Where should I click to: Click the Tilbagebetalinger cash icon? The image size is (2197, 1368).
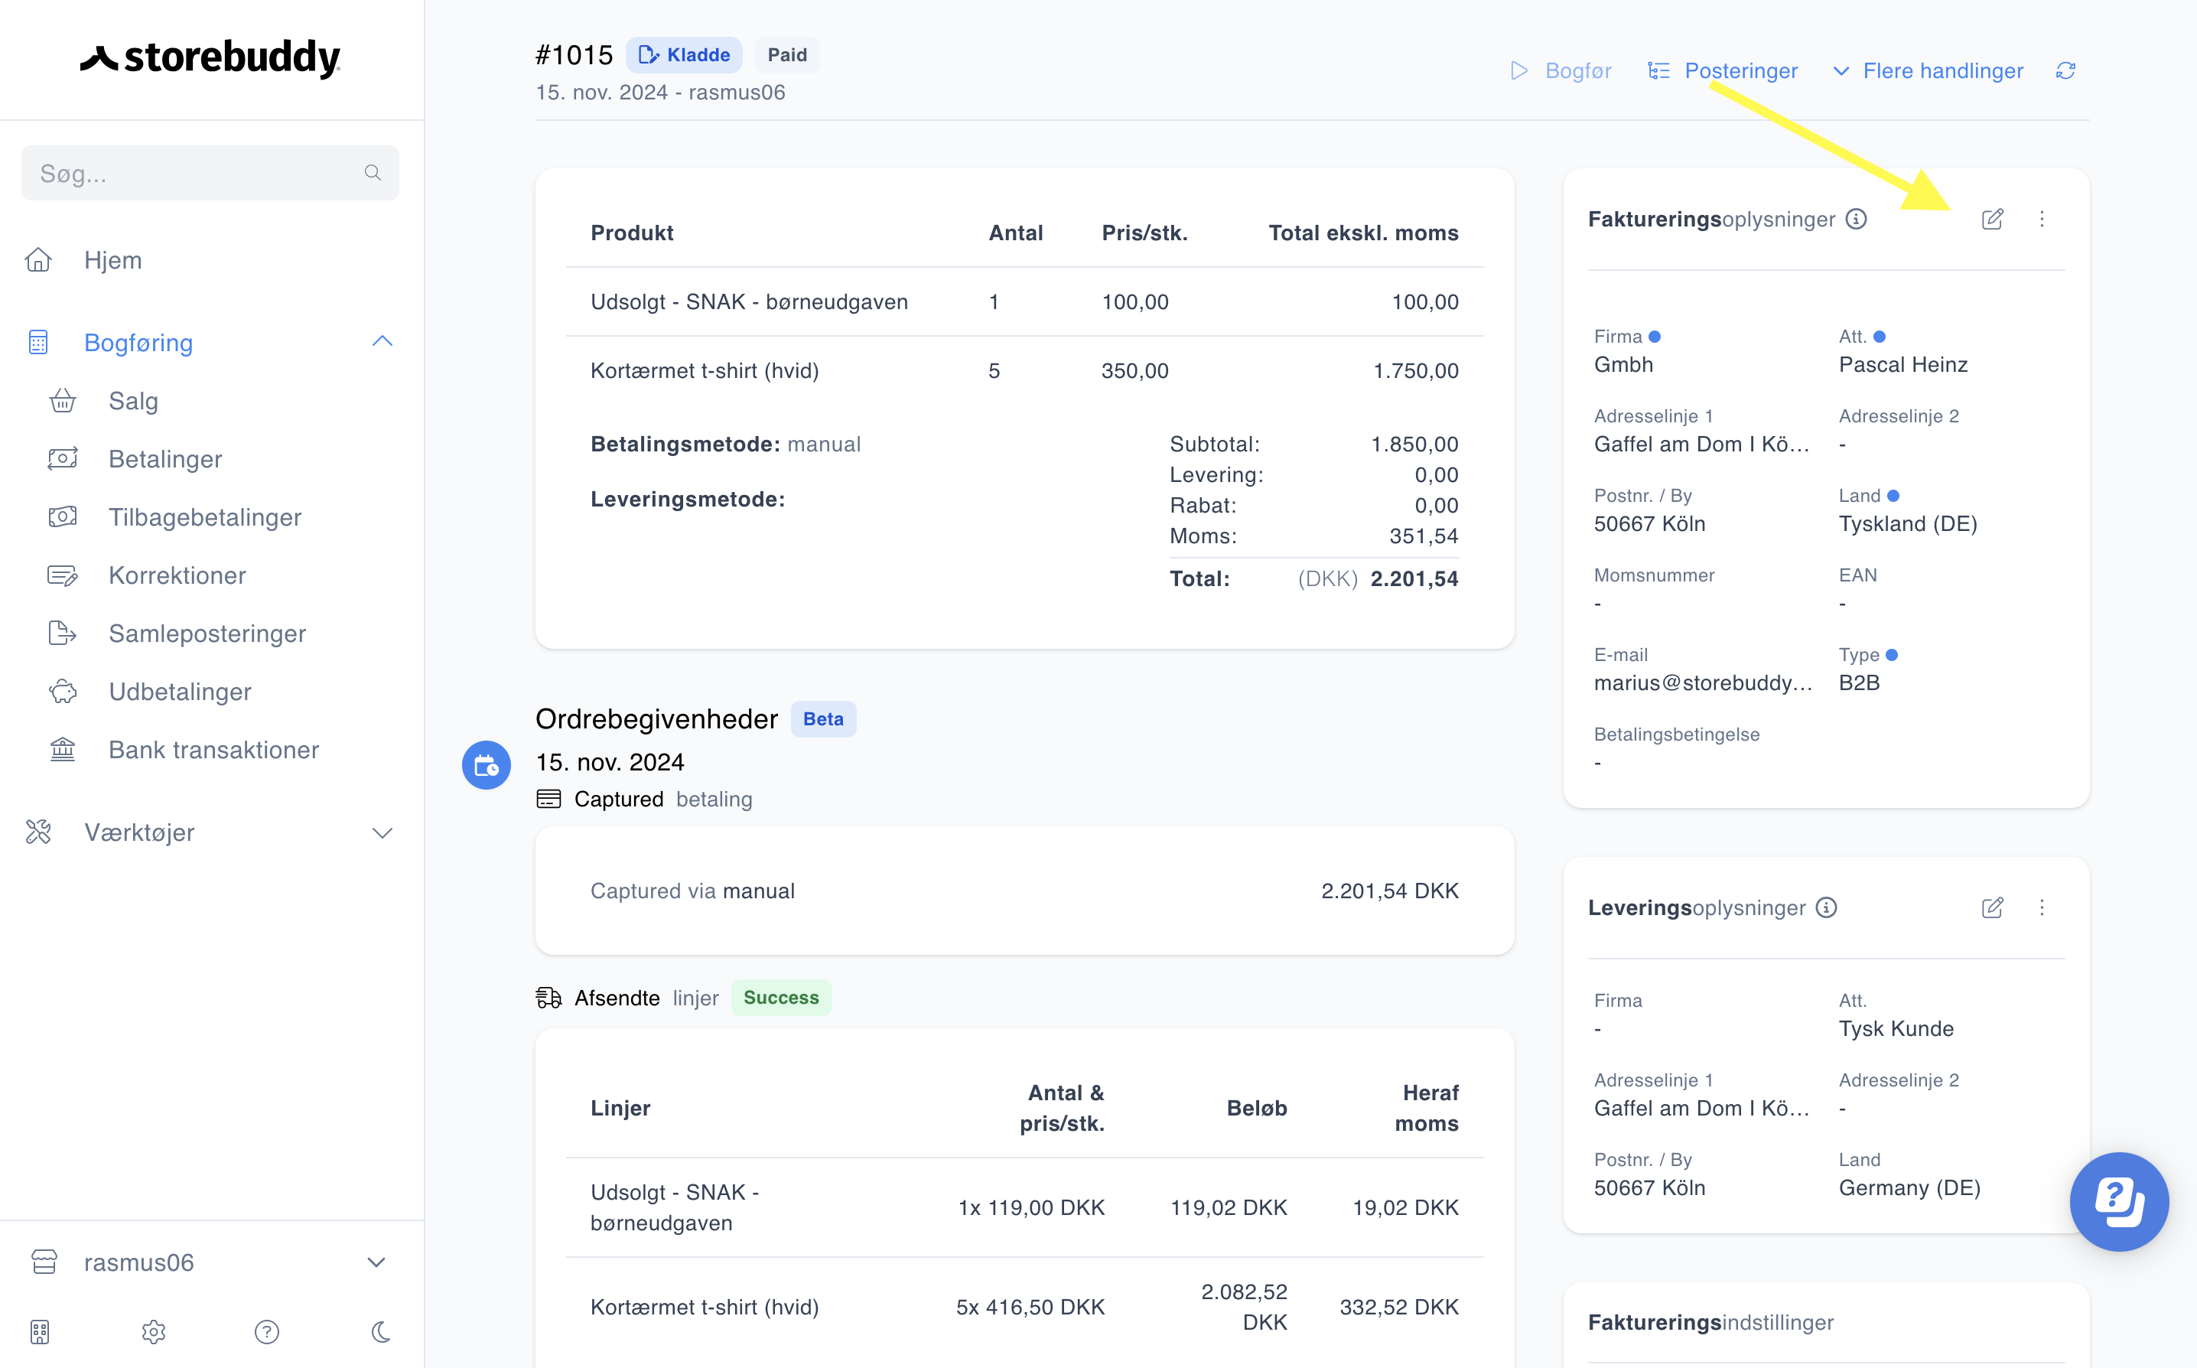click(63, 516)
